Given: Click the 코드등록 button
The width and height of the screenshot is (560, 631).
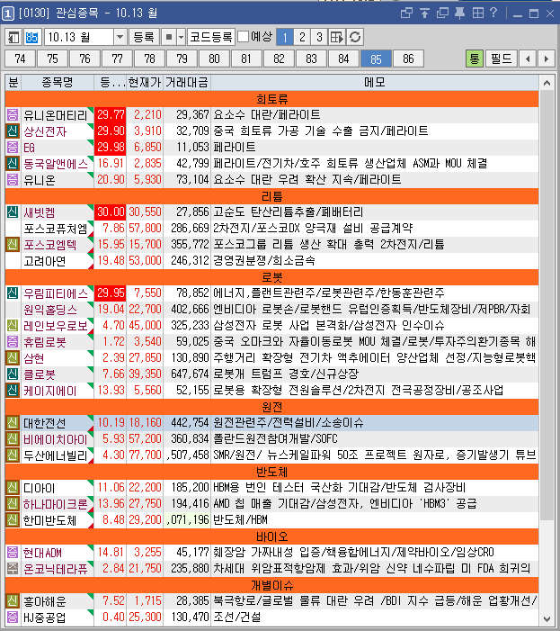Looking at the screenshot, I should coord(210,37).
